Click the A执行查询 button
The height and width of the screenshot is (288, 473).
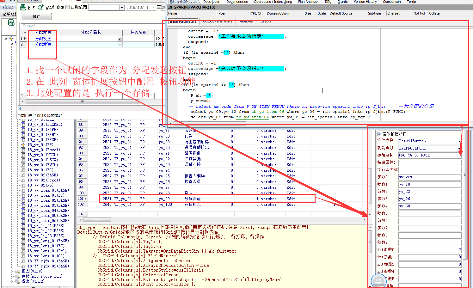(55, 7)
